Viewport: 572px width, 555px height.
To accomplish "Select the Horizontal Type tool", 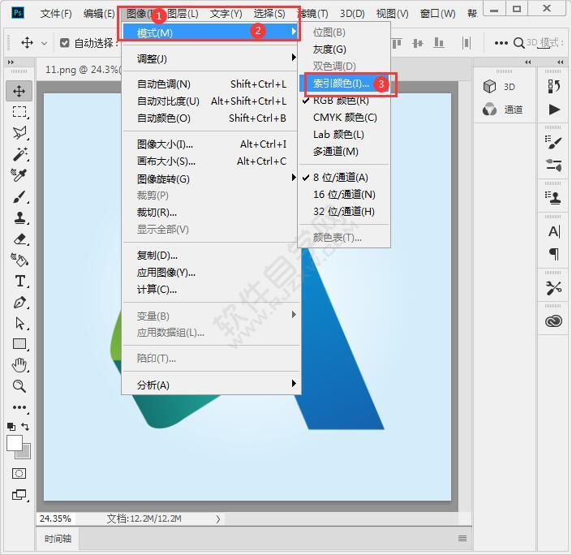I will (x=20, y=282).
